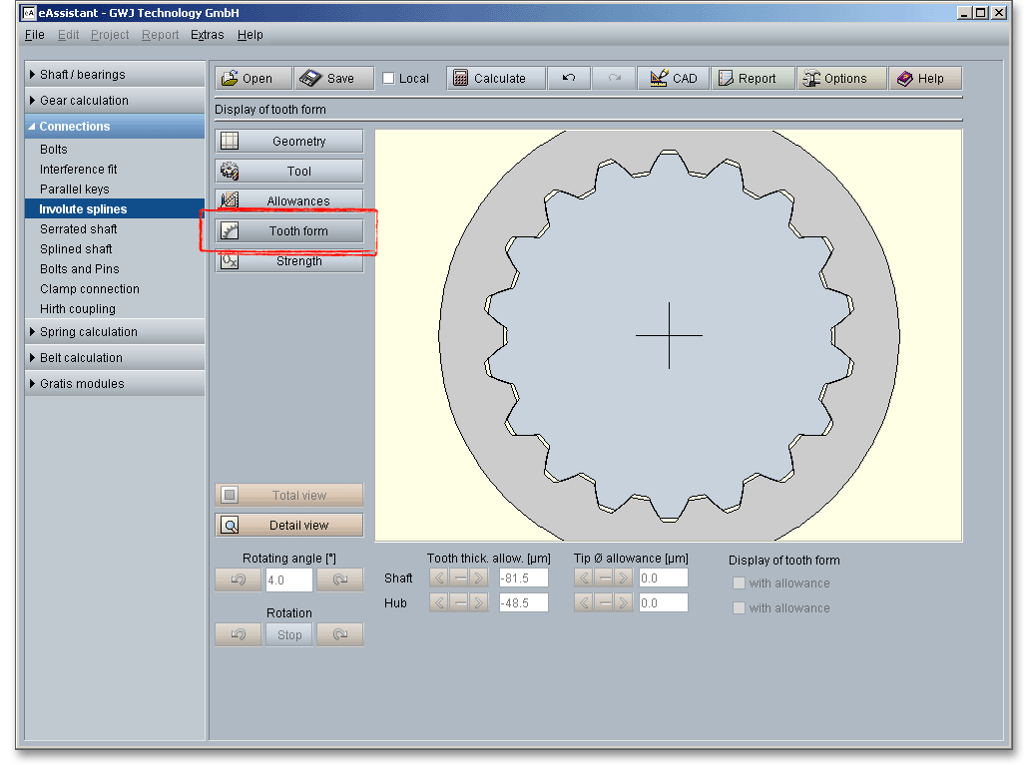
Task: Expand the Shaft / bearings section
Action: click(83, 75)
